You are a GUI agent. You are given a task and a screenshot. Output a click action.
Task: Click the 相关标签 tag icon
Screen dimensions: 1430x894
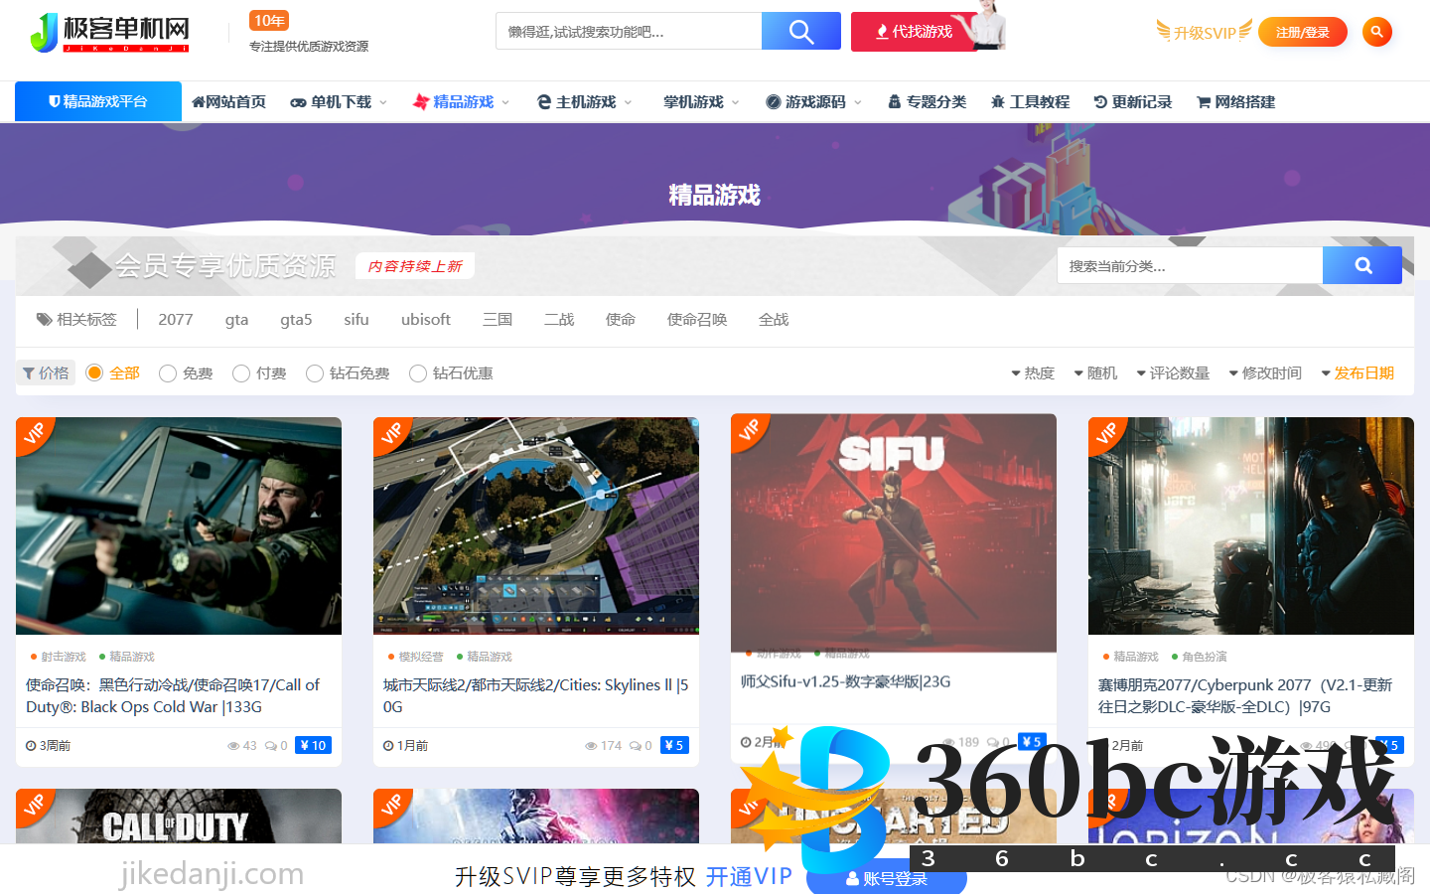pos(44,320)
